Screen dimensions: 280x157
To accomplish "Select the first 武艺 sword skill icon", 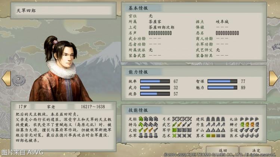I will [x=175, y=124].
